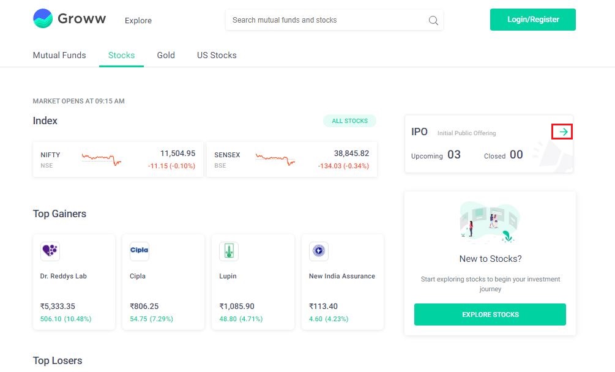This screenshot has width=615, height=372.
Task: Open IPO section with the arrow icon
Action: pyautogui.click(x=563, y=132)
